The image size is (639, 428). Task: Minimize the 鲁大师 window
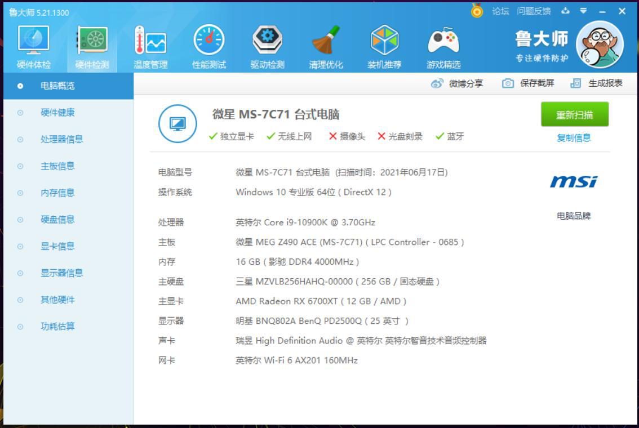click(602, 12)
